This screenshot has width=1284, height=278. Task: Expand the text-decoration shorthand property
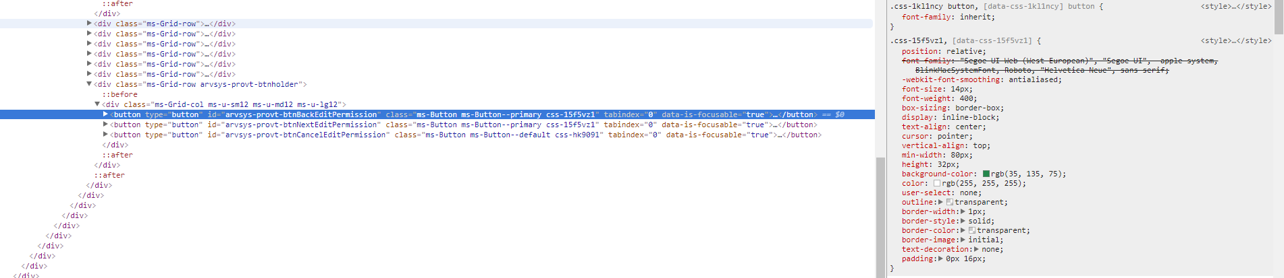[x=976, y=249]
